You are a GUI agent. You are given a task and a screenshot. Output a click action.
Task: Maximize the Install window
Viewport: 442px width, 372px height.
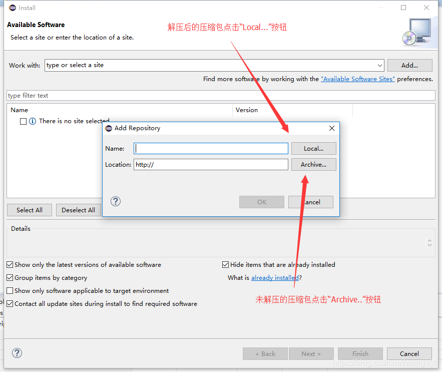403,8
